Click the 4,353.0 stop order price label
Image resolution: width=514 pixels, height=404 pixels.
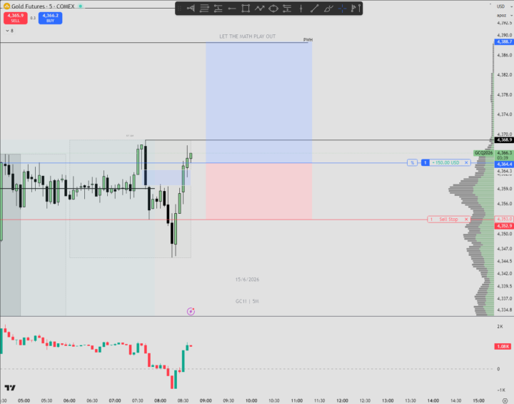tap(504, 219)
